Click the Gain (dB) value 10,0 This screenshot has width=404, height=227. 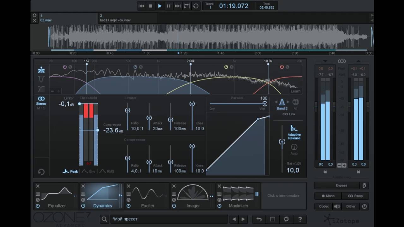tap(293, 170)
